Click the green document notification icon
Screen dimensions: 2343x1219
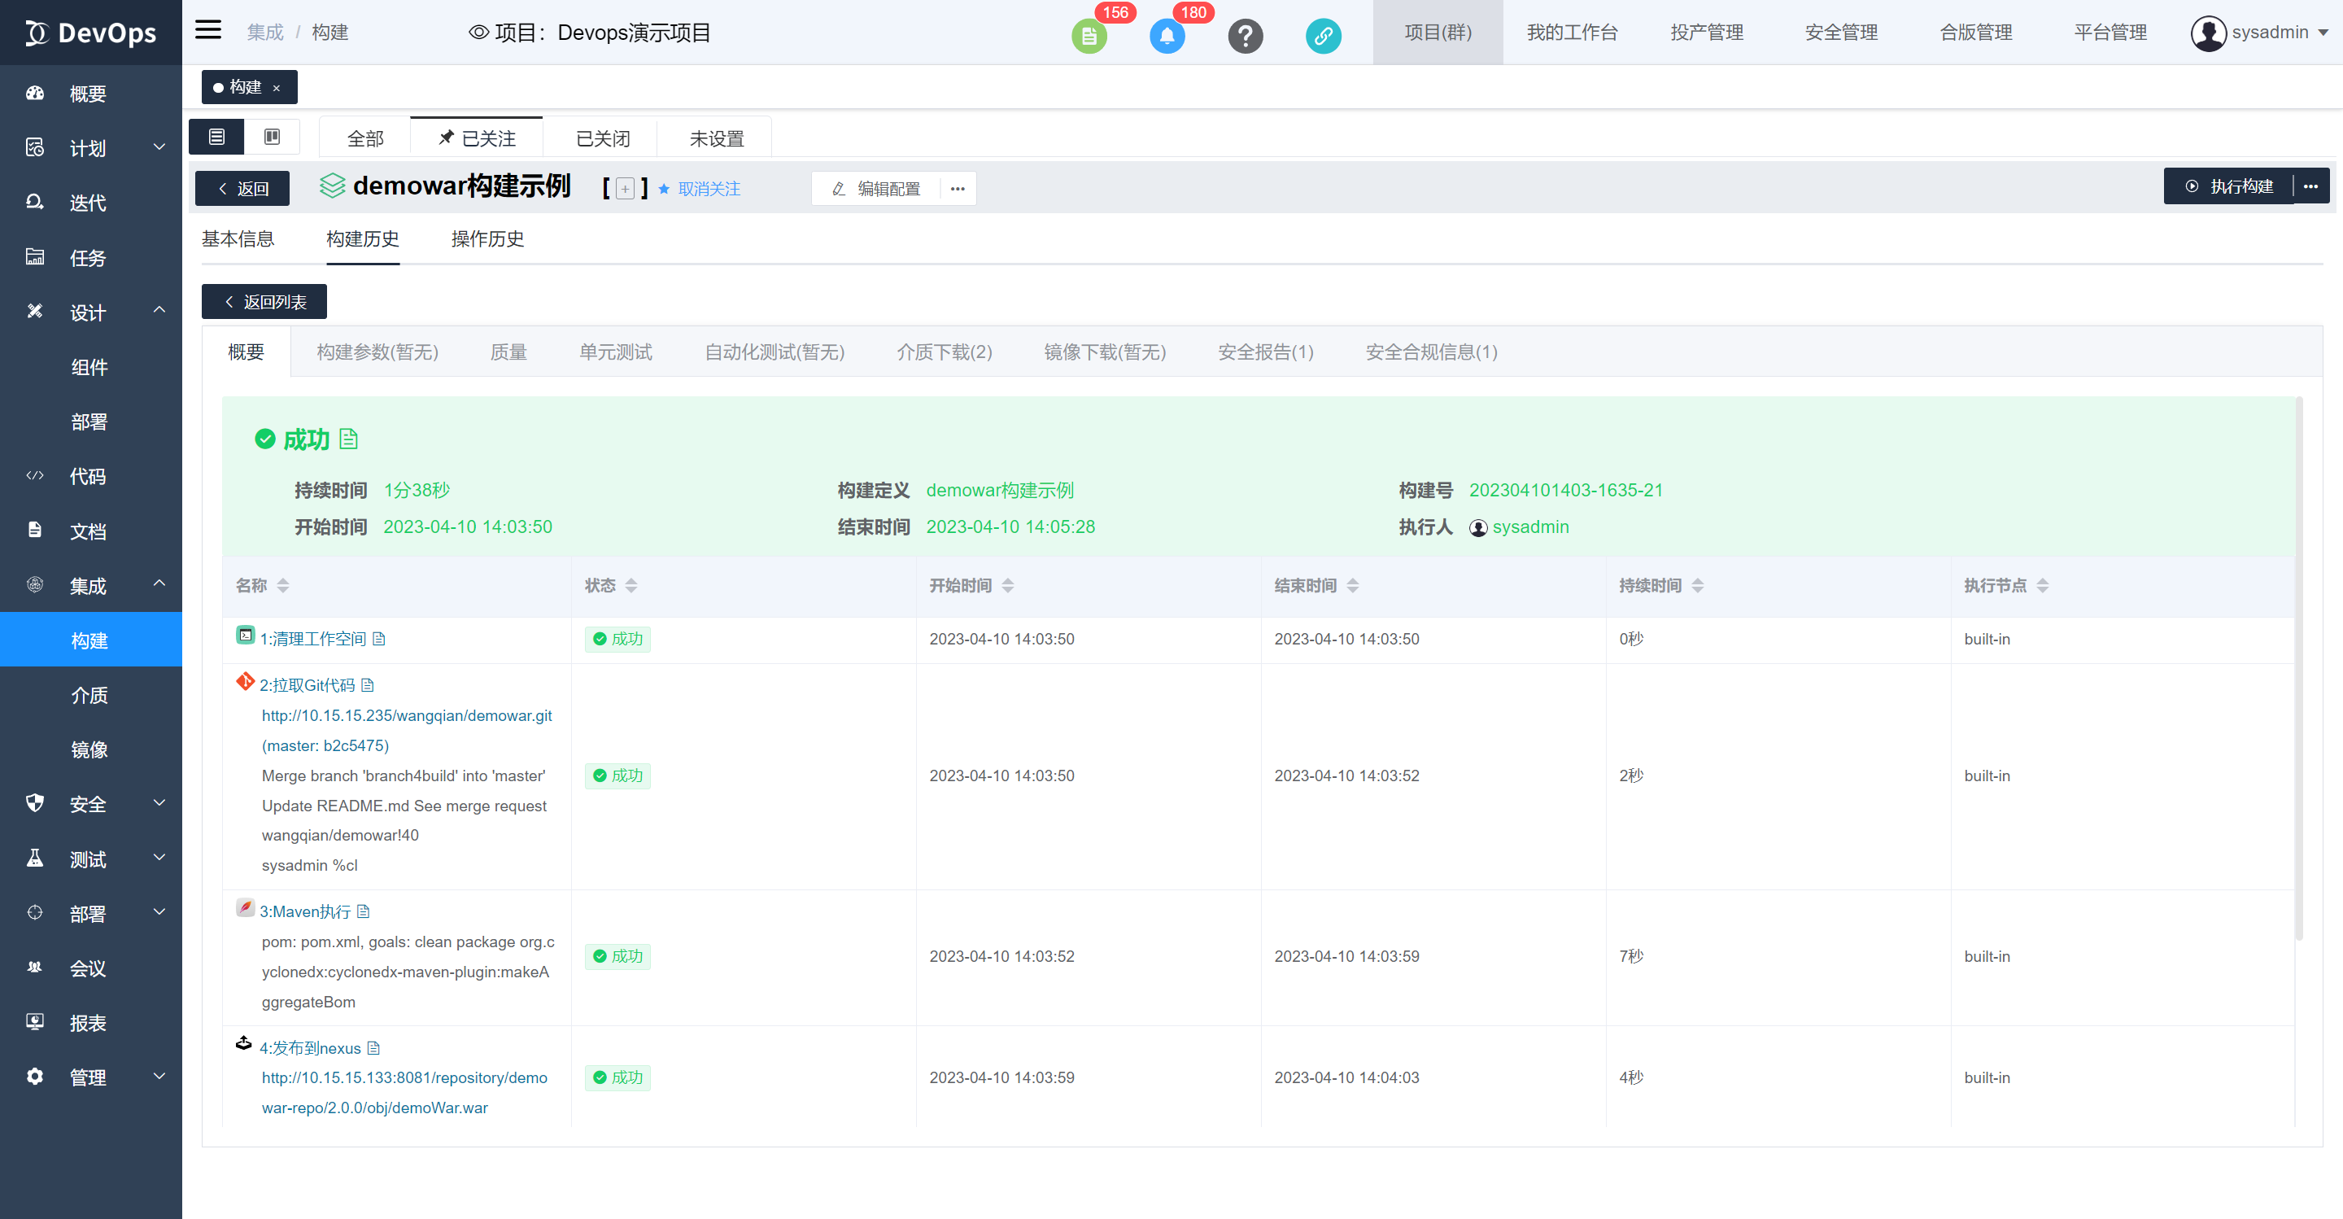pyautogui.click(x=1089, y=37)
